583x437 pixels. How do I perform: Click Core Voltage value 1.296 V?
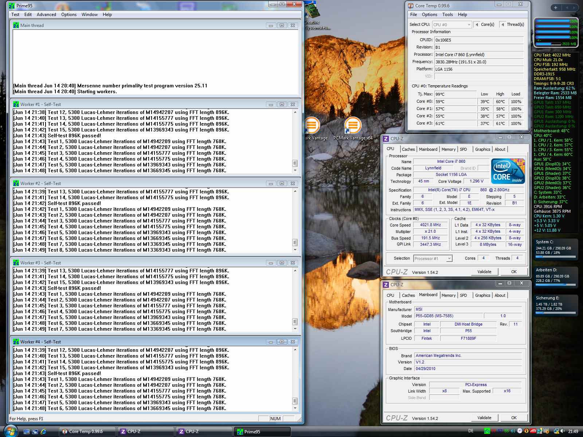[x=477, y=181]
